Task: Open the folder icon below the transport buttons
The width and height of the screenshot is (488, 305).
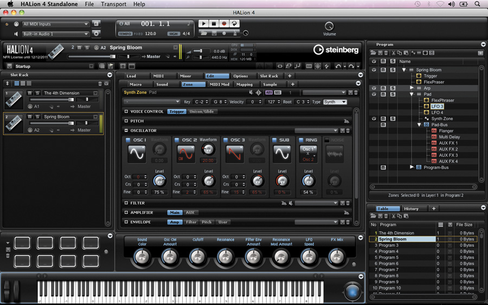Action: [x=204, y=33]
